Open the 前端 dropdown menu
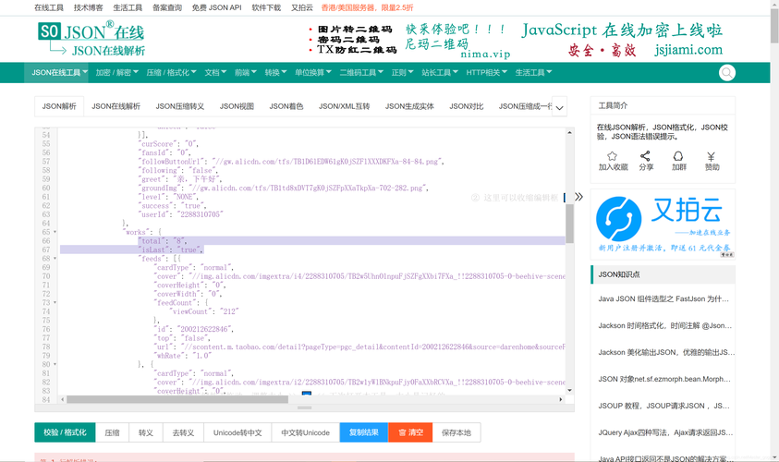The image size is (779, 462). coord(246,72)
